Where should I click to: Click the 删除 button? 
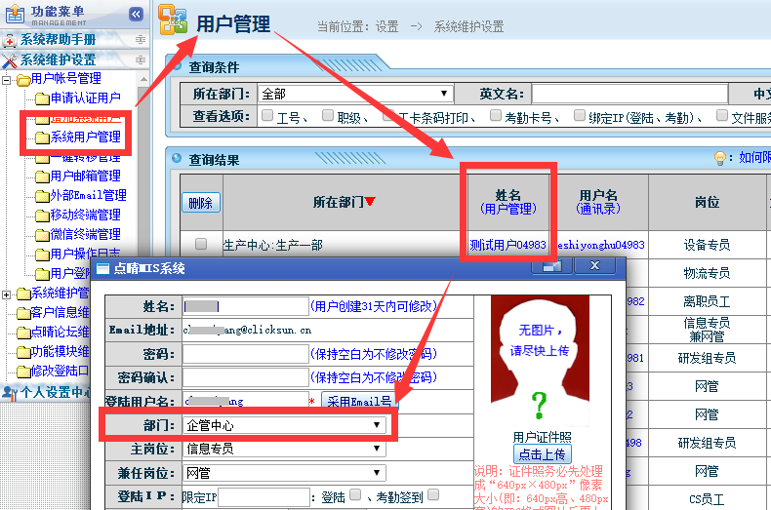200,203
